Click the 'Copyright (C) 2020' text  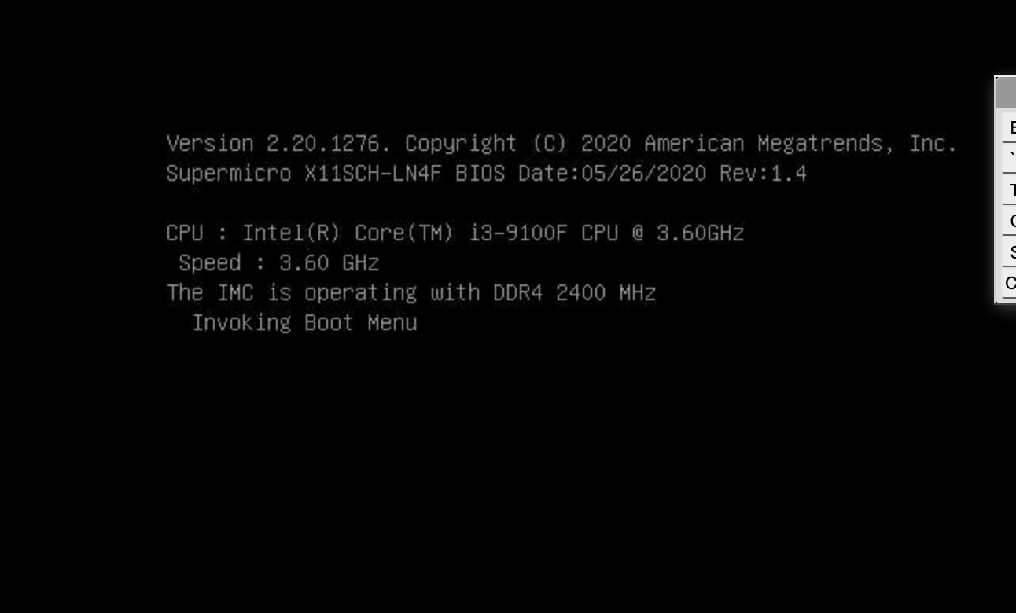click(518, 144)
